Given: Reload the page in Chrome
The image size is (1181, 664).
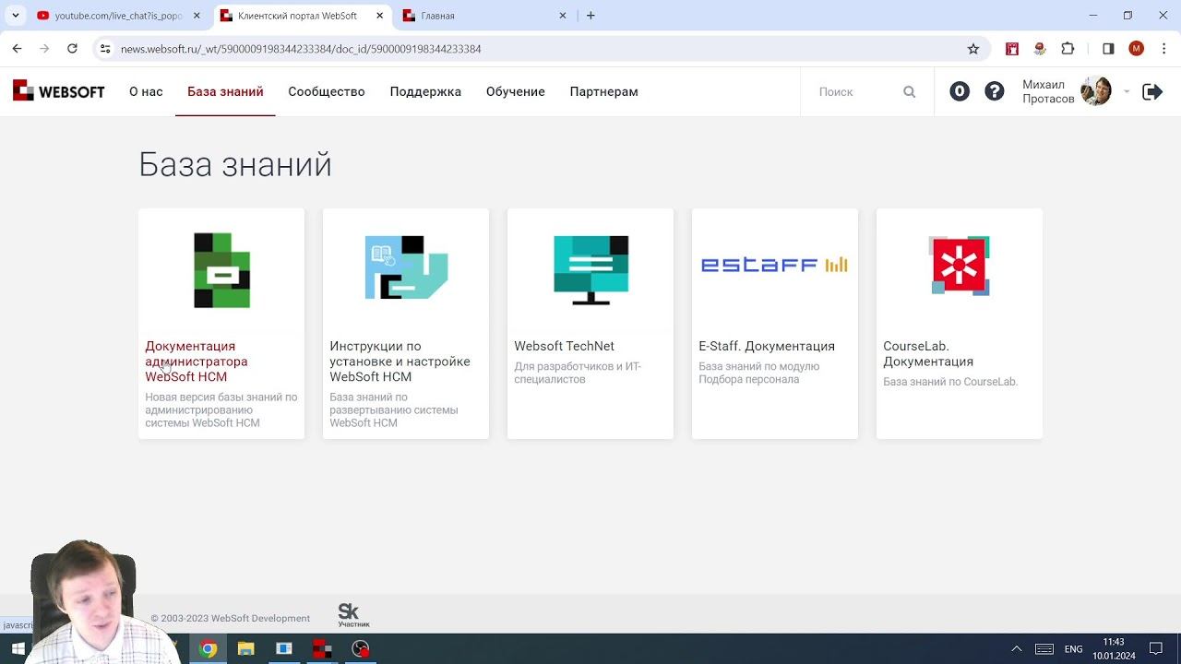Looking at the screenshot, I should pyautogui.click(x=72, y=49).
